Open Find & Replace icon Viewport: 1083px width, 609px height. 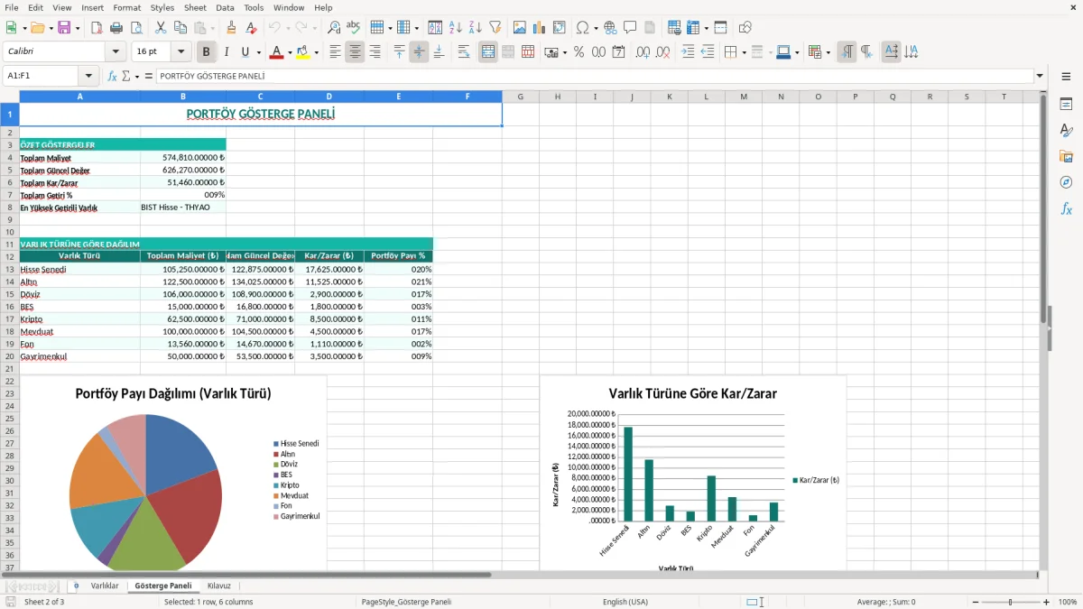(x=334, y=28)
